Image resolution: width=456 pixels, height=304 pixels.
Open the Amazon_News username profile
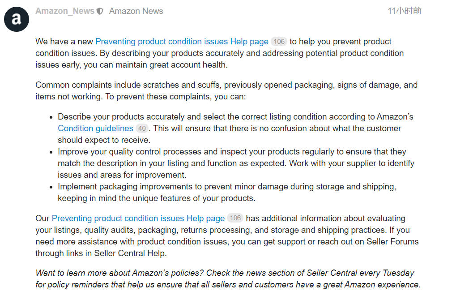click(65, 11)
